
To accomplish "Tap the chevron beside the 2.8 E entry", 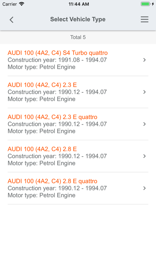I will pos(144,156).
